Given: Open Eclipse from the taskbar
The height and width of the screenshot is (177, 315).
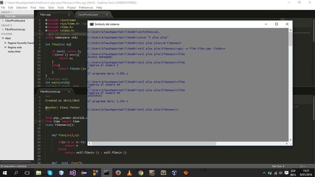Looking at the screenshot, I should [x=84, y=173].
